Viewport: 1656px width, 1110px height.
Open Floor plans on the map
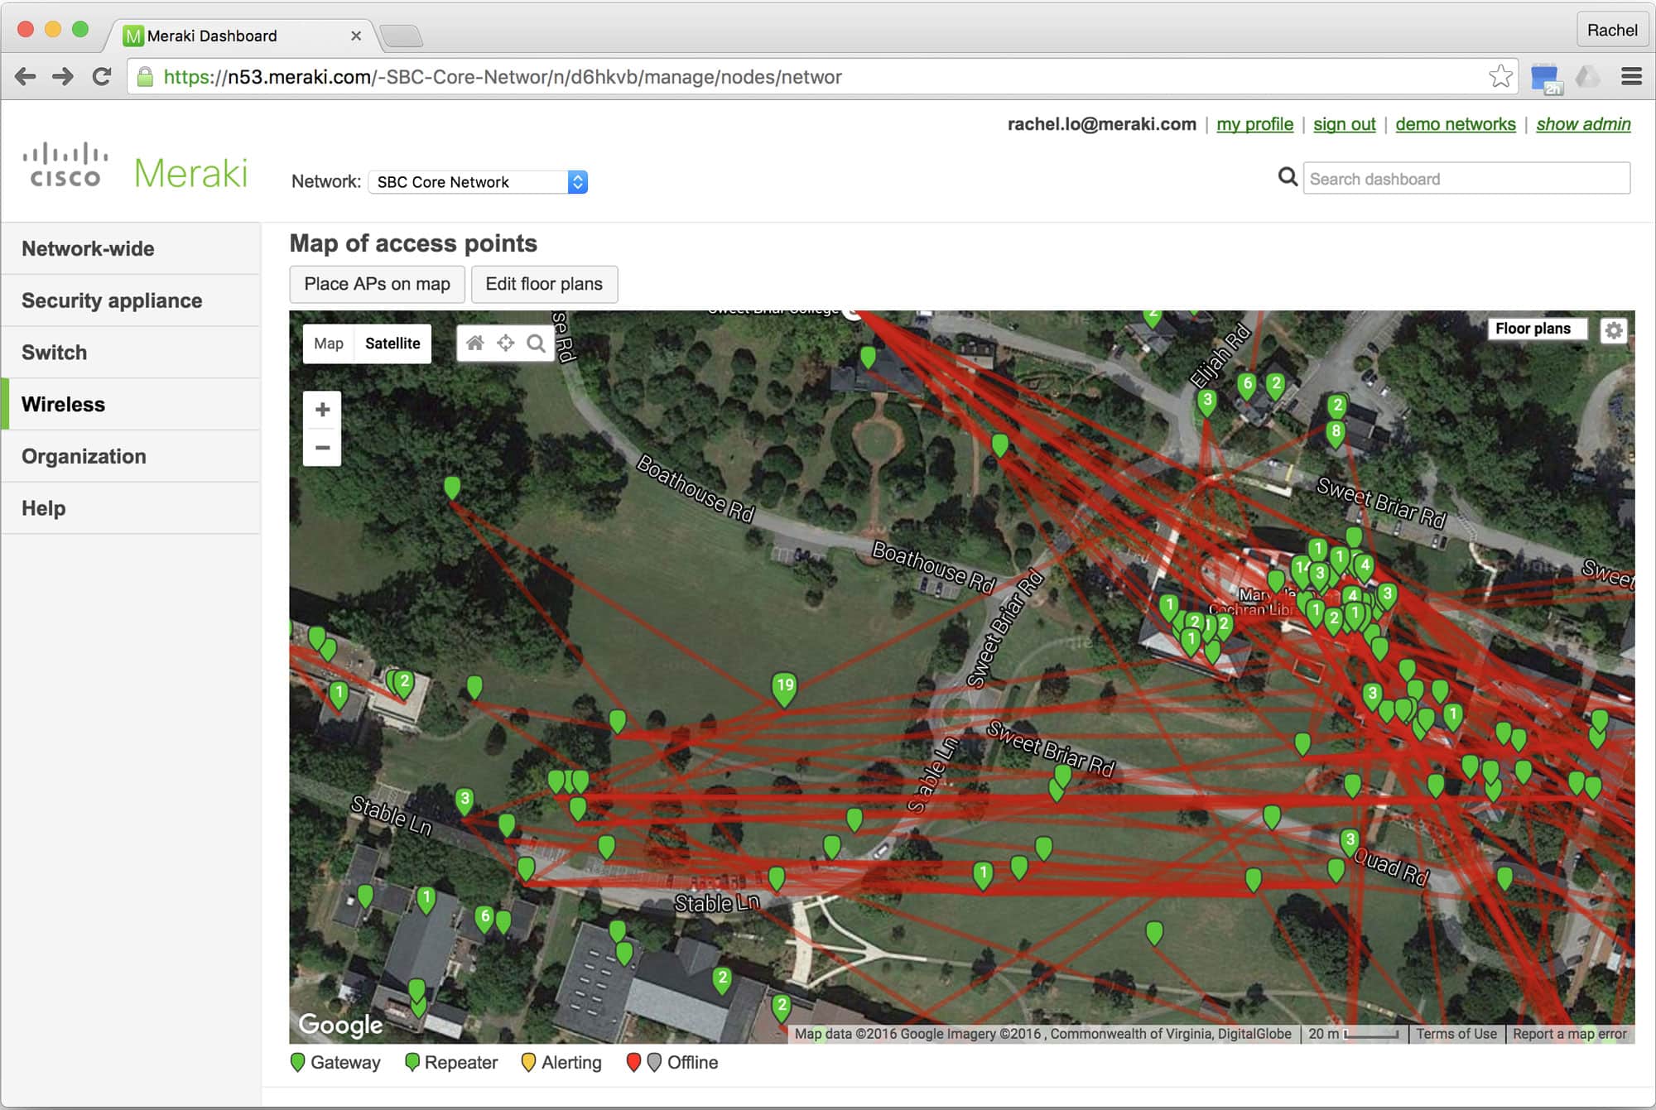point(1536,329)
